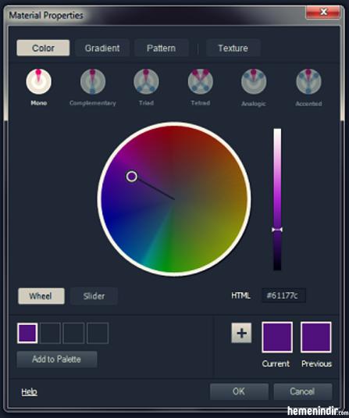Switch to the Gradient tab
Viewport: 349px width, 418px height.
click(x=102, y=48)
